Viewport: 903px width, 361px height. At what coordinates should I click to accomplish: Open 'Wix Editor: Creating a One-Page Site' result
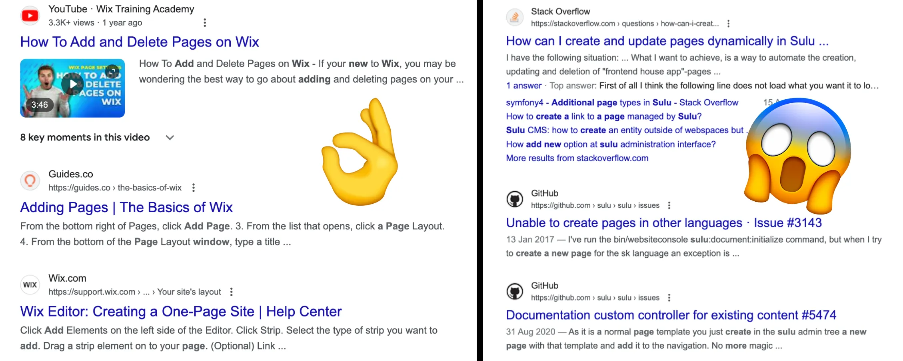(181, 311)
